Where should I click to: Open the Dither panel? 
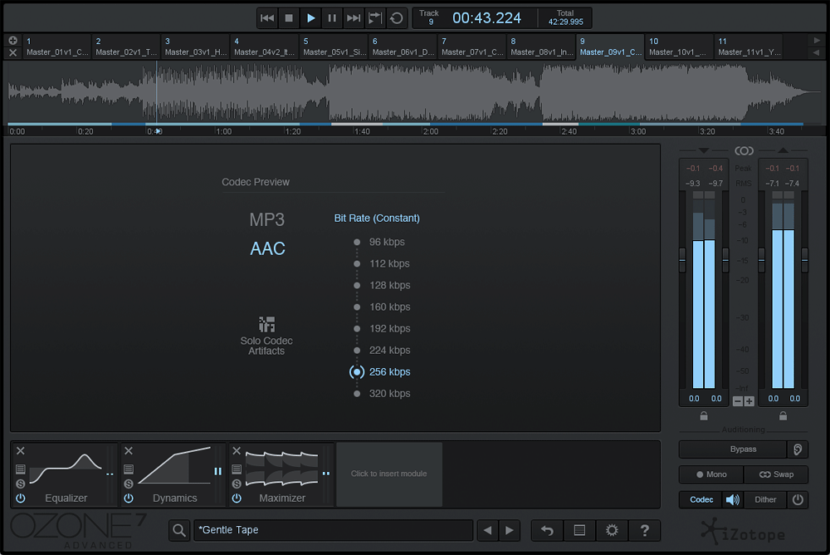765,499
